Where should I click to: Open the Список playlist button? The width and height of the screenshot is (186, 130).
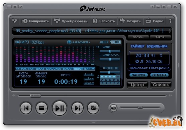click(x=161, y=85)
